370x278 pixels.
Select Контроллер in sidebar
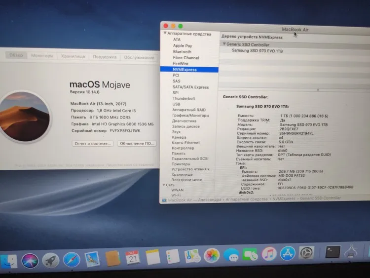(183, 148)
